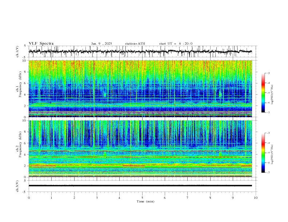Click the ch.1 PSD color bar
Image resolution: width=288 pixels, height=222 pixels.
click(263, 93)
